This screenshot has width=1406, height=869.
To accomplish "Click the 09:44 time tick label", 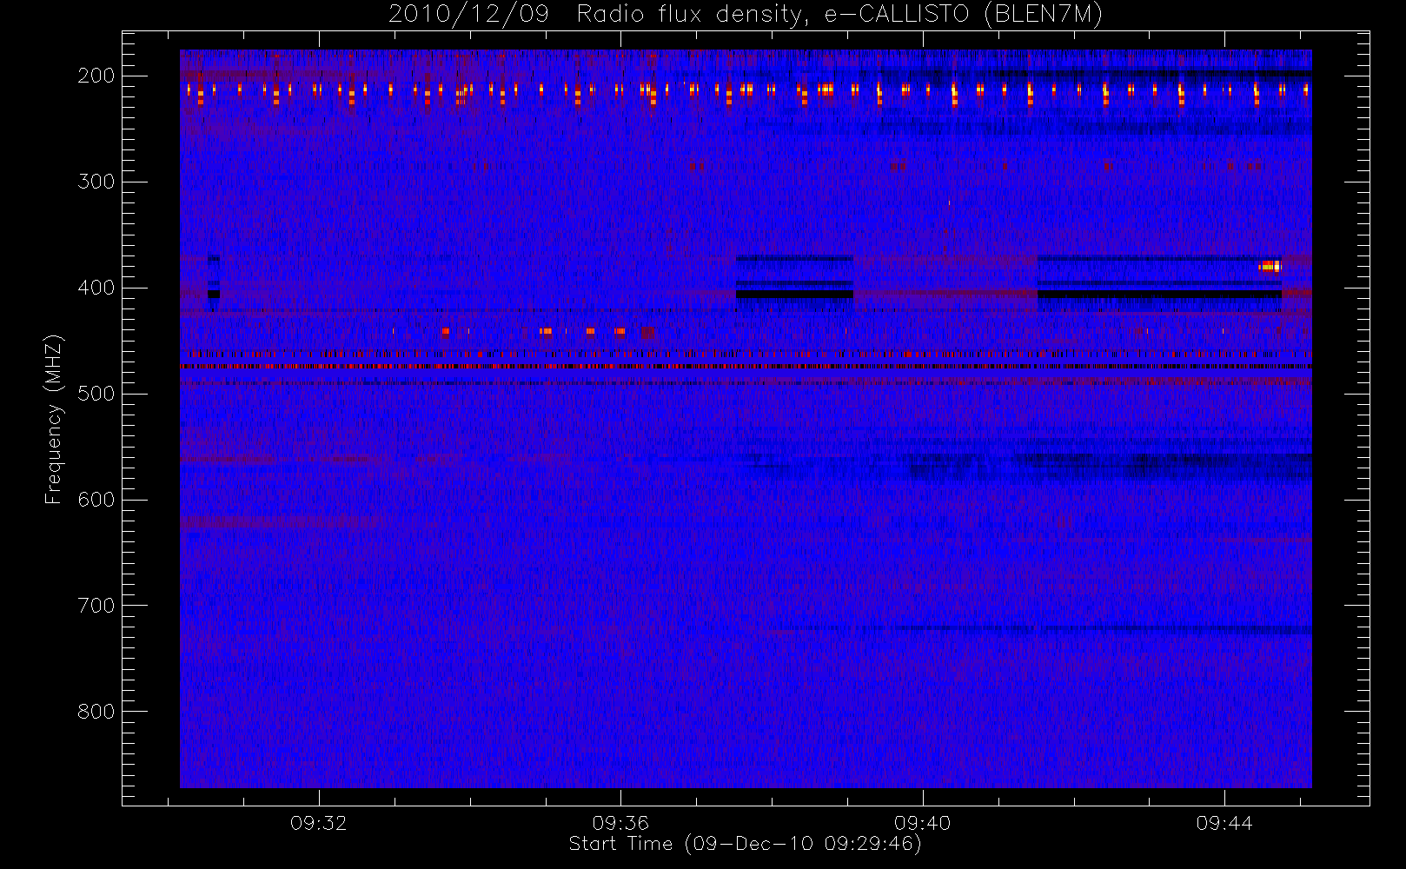I will [x=1224, y=823].
